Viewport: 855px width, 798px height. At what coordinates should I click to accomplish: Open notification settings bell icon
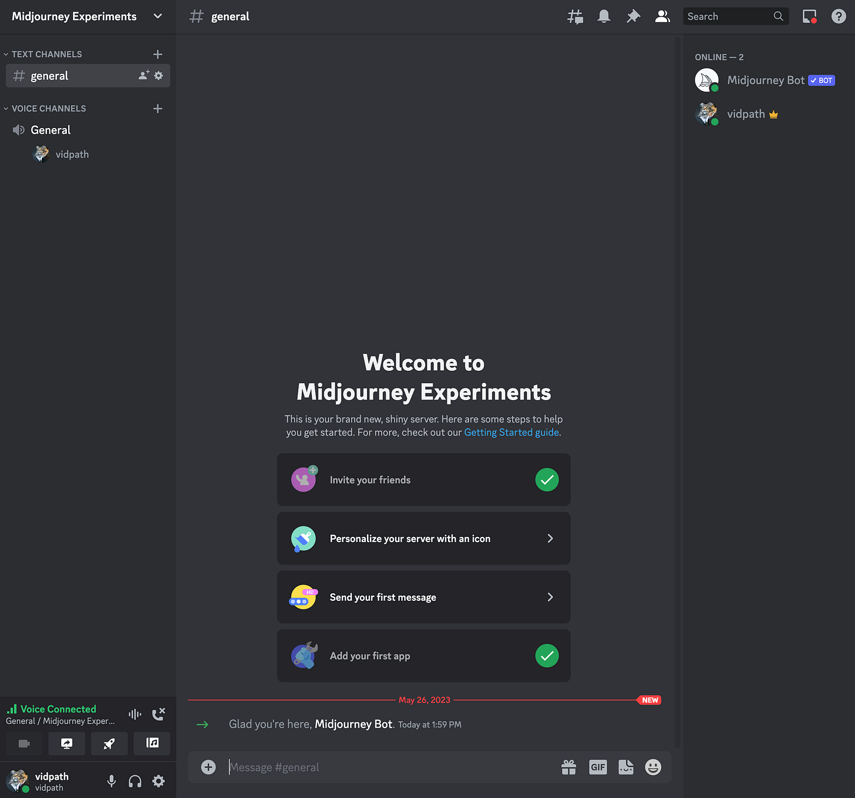point(604,16)
